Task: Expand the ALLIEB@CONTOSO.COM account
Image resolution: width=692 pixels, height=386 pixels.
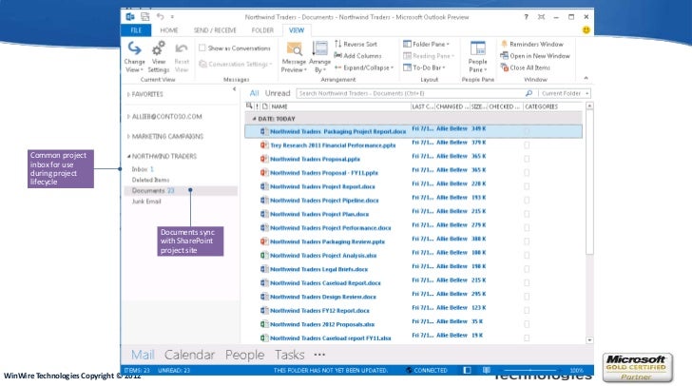Action: pos(128,117)
